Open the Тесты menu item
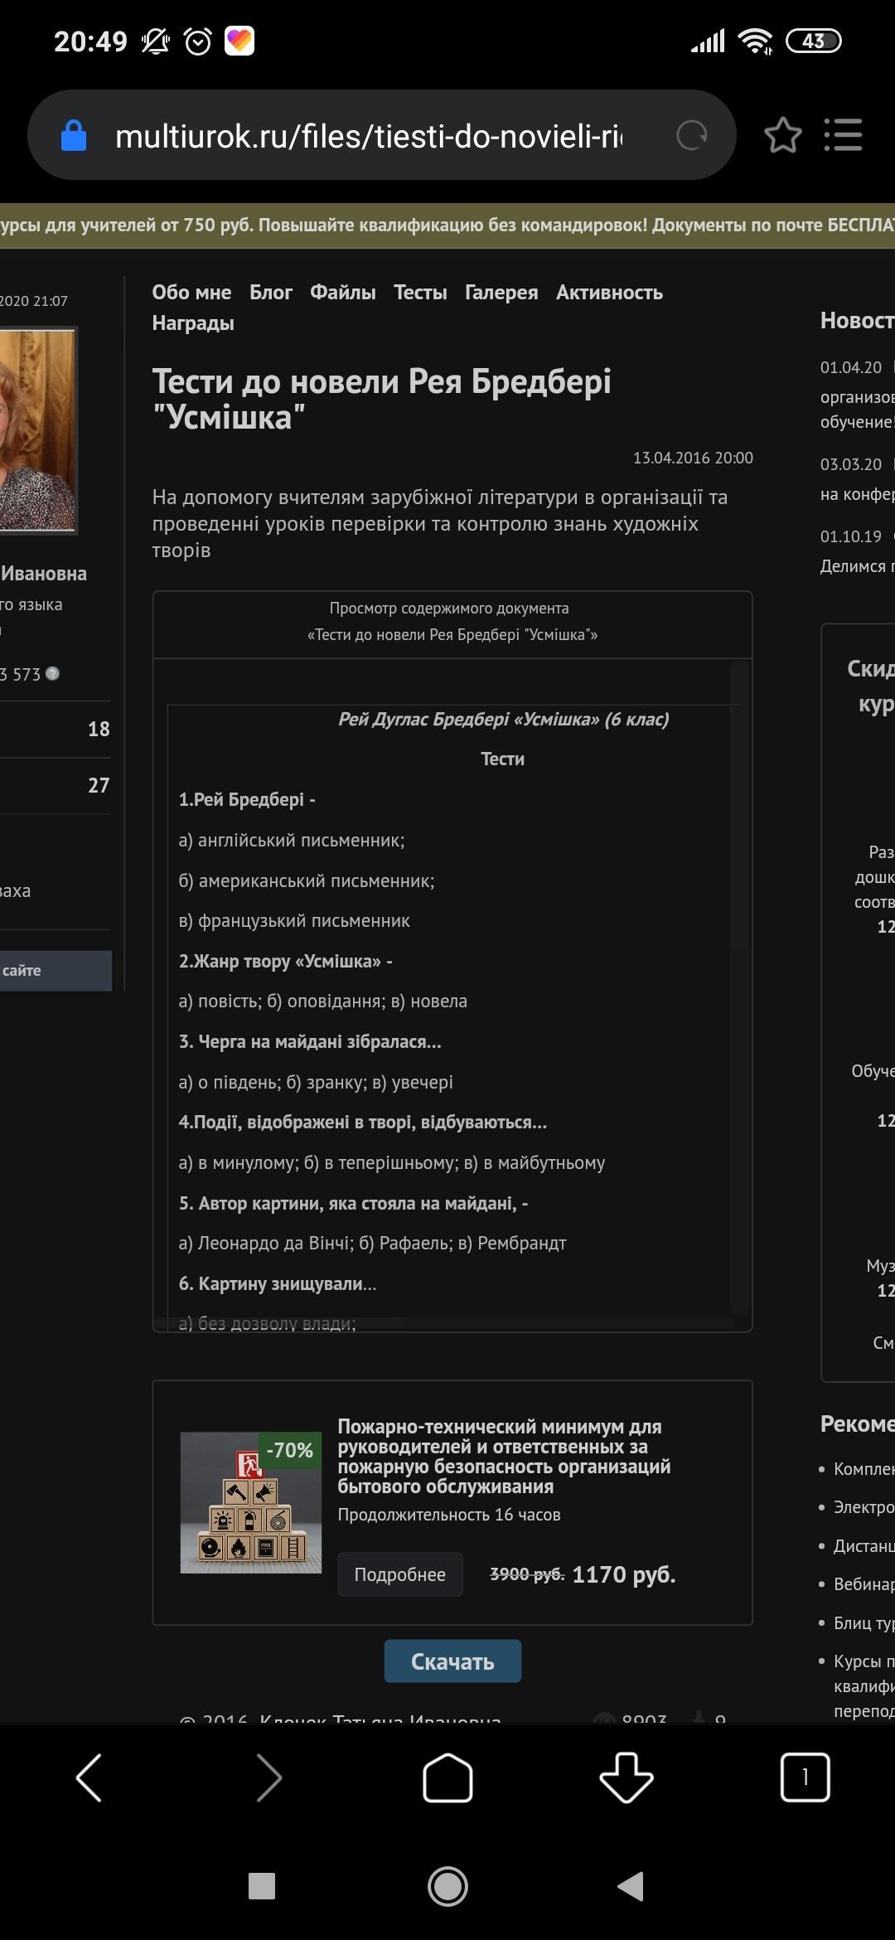The width and height of the screenshot is (895, 1940). tap(420, 293)
